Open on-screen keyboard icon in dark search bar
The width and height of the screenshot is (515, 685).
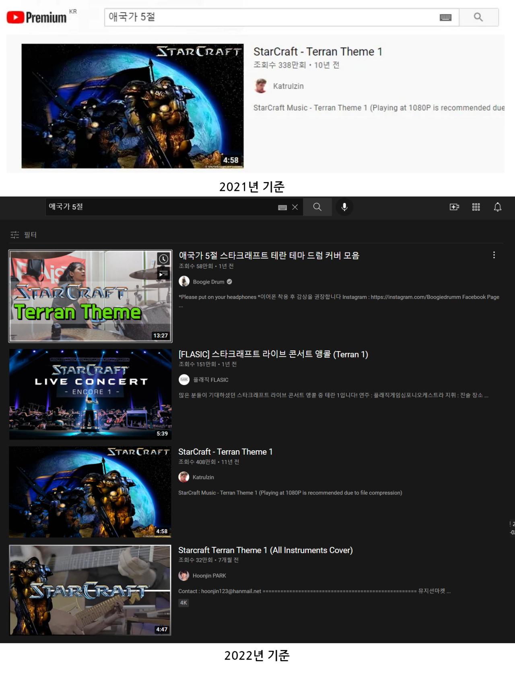(x=282, y=207)
